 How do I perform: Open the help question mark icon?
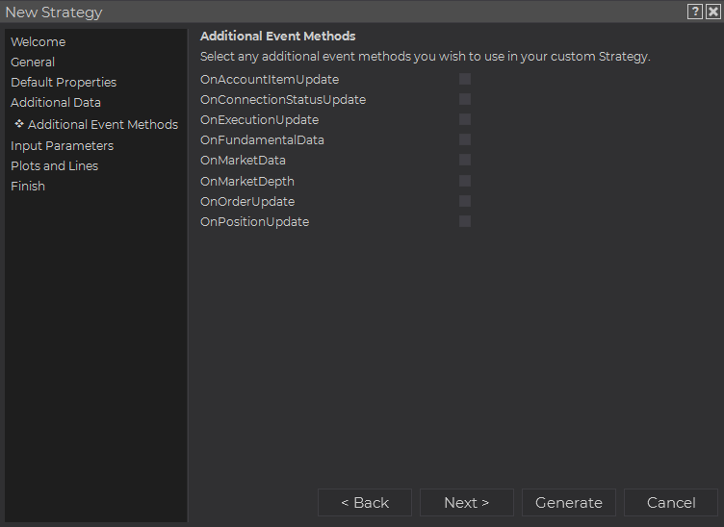[694, 12]
